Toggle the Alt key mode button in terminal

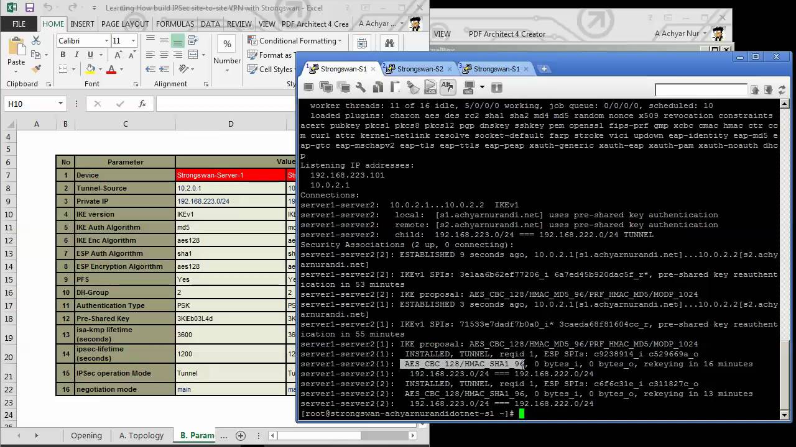[x=447, y=88]
